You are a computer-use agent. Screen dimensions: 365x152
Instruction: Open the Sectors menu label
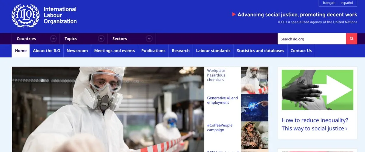[x=120, y=39]
